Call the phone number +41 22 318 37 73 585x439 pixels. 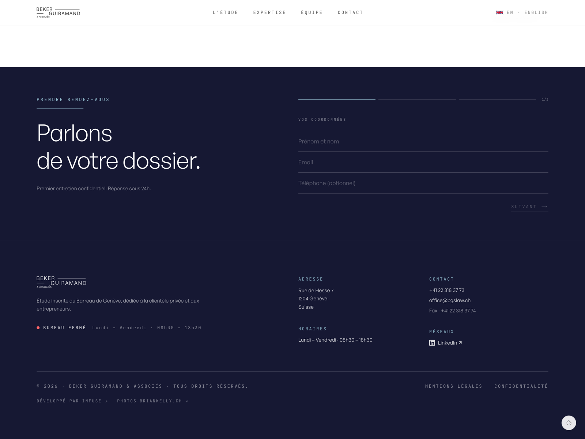pos(446,290)
